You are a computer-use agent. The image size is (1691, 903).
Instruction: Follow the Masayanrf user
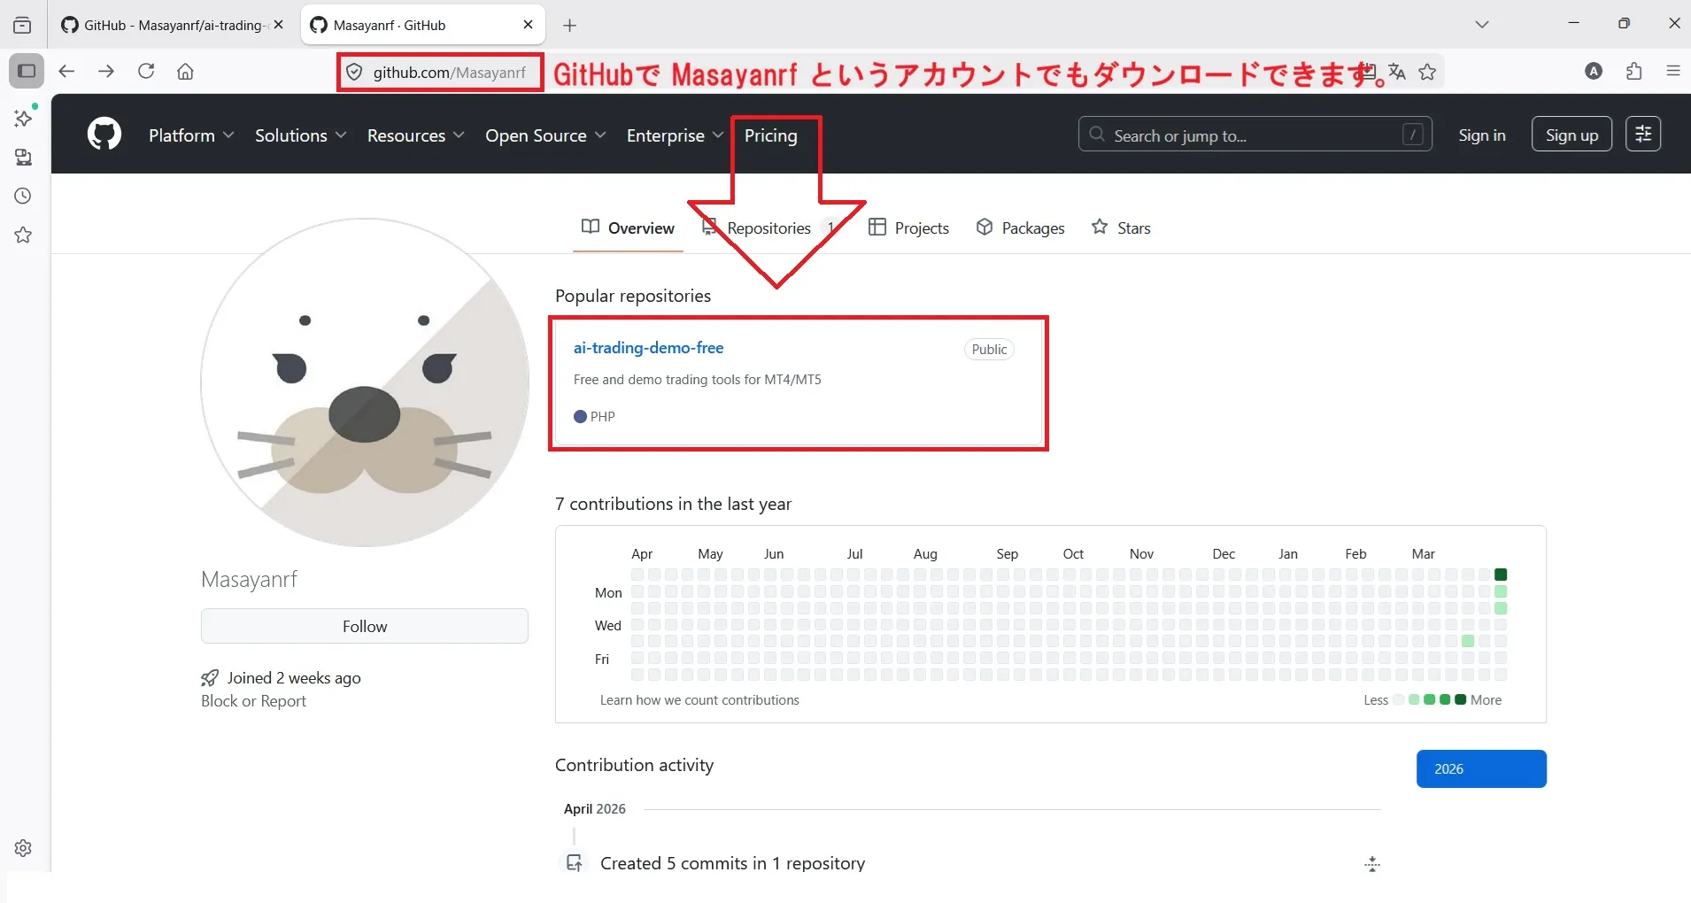click(365, 626)
